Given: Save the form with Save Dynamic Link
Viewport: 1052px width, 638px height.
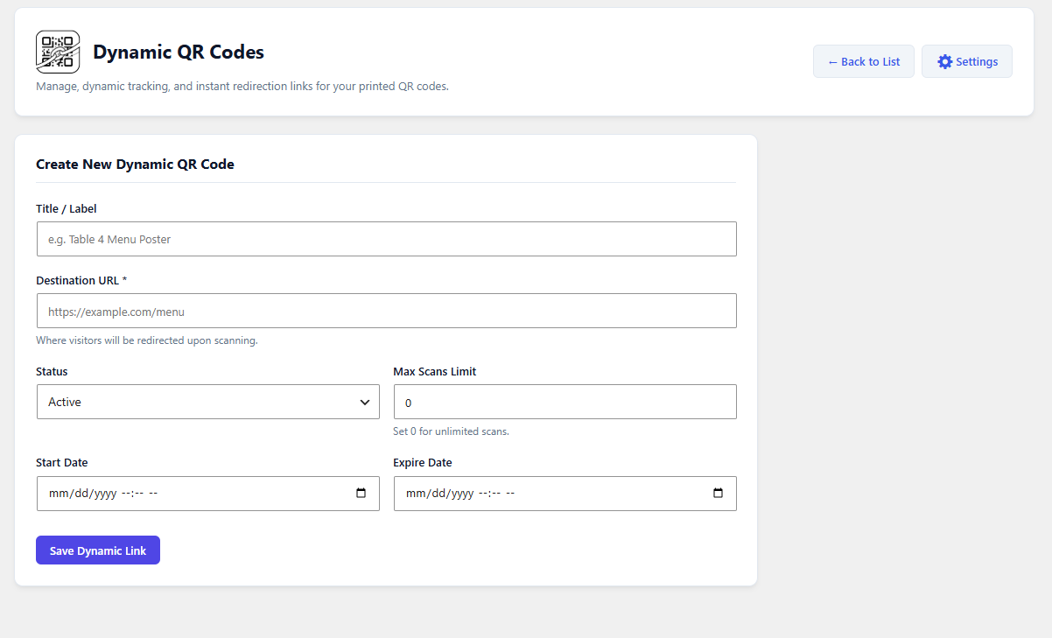Looking at the screenshot, I should pyautogui.click(x=98, y=550).
